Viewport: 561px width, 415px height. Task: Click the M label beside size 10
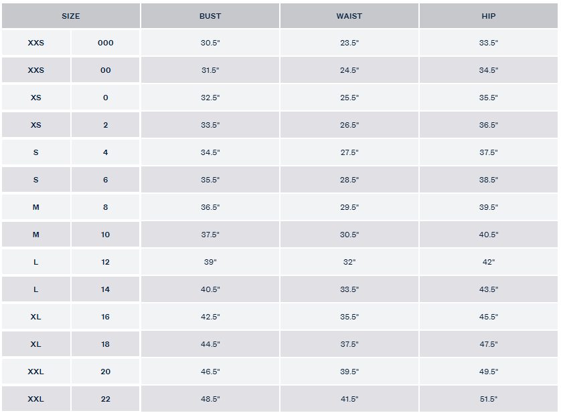point(36,235)
